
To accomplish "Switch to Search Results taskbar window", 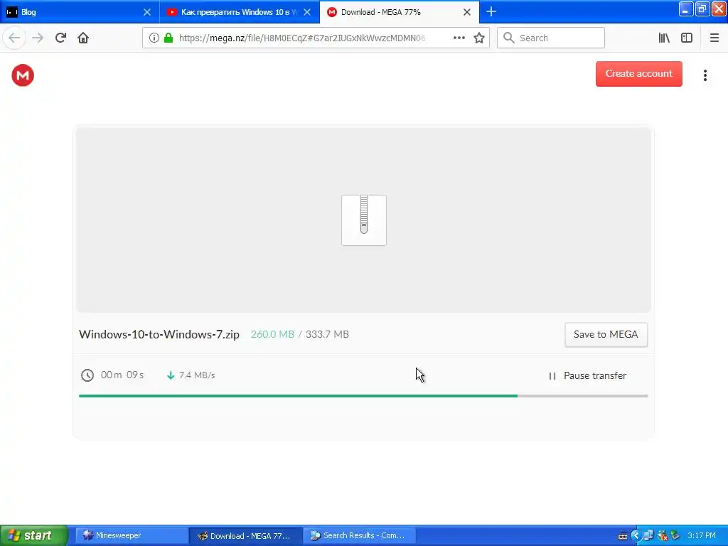I will click(x=360, y=536).
